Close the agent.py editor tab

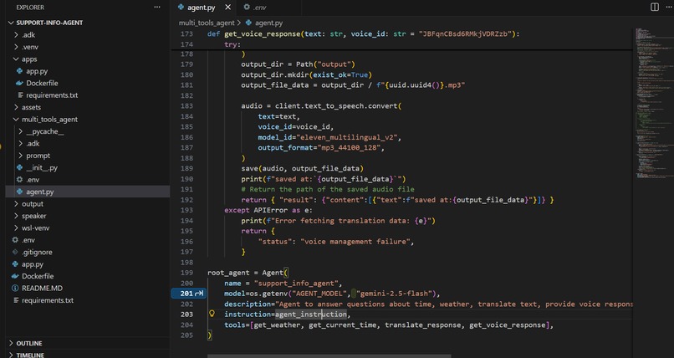[227, 8]
